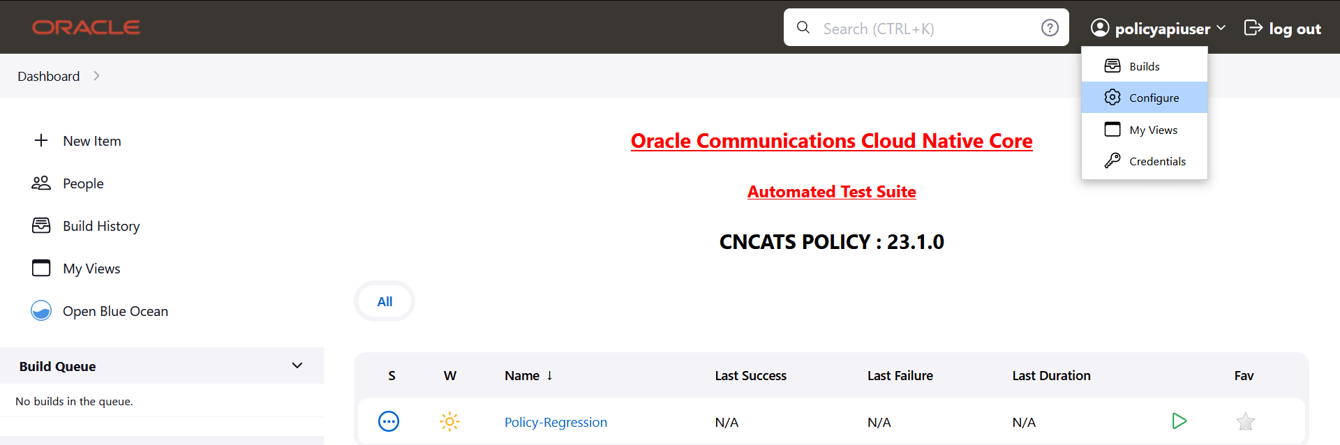
Task: Click the Configure gear icon
Action: click(1112, 98)
